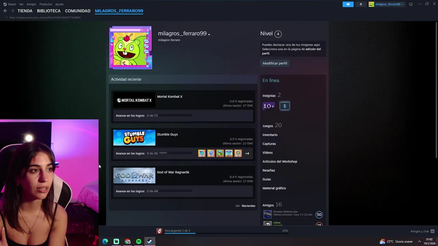The height and width of the screenshot is (246, 438).
Task: Open the Juegos 20 link
Action: coord(272,125)
